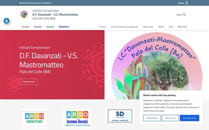Click the Diamo valore alla tua privacy heading
The width and height of the screenshot is (209, 130).
tap(159, 95)
